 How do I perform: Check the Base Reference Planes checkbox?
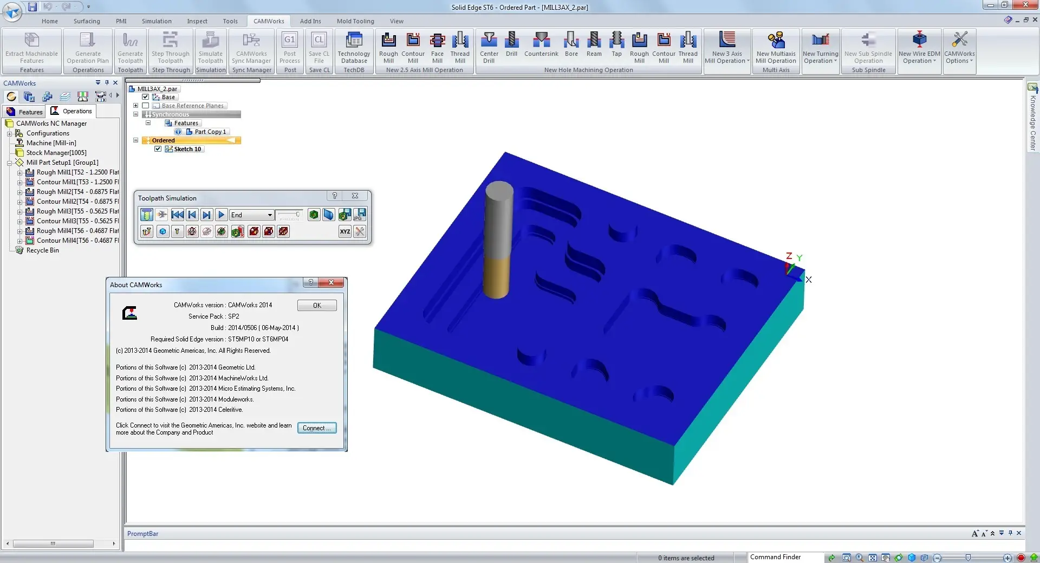tap(145, 106)
